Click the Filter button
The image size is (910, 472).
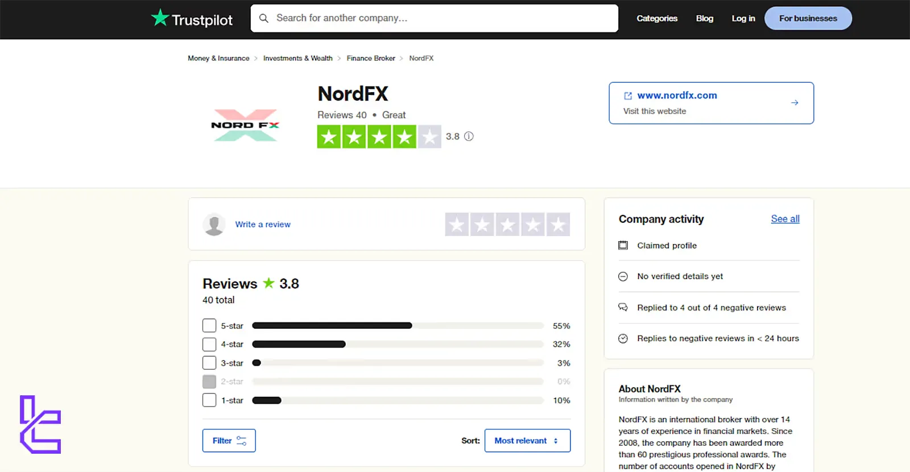(x=229, y=441)
